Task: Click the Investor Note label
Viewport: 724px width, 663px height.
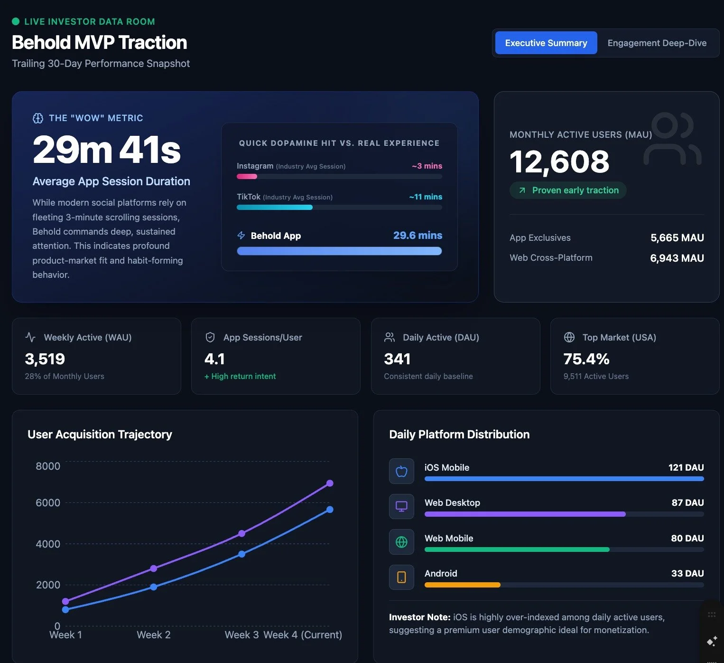Action: [420, 617]
